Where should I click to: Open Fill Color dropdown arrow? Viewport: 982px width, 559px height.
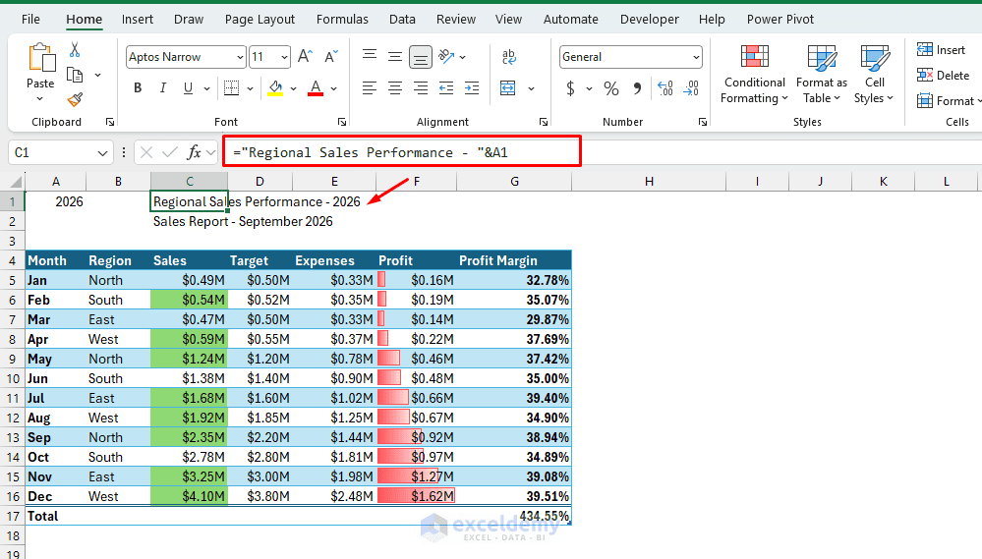293,88
